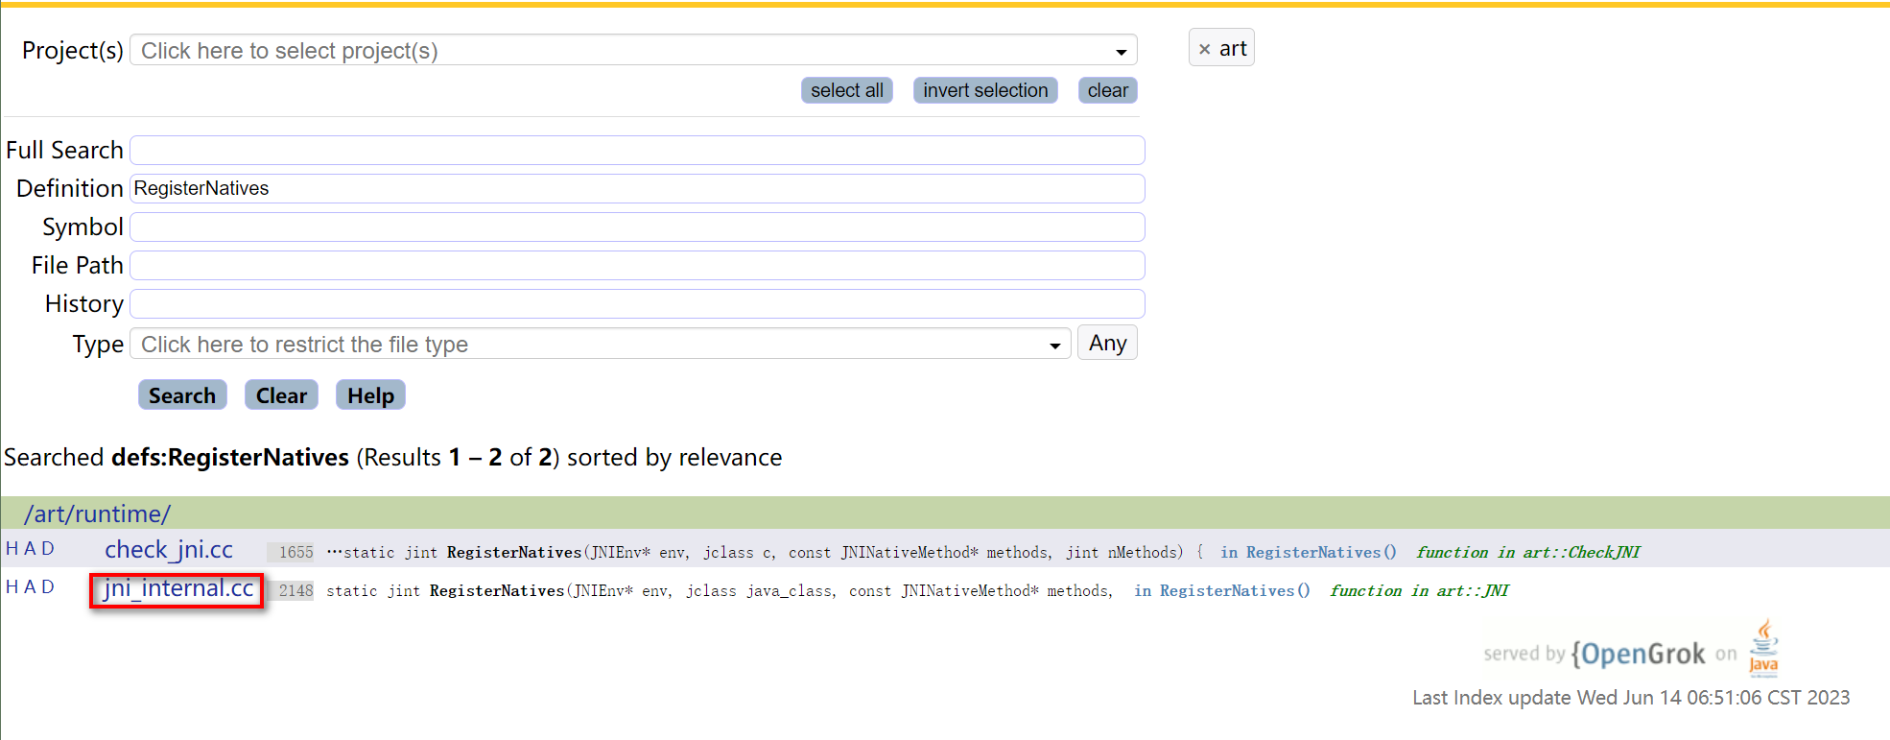This screenshot has width=1890, height=740.
Task: Open the /art/runtime/ directory link
Action: (97, 514)
